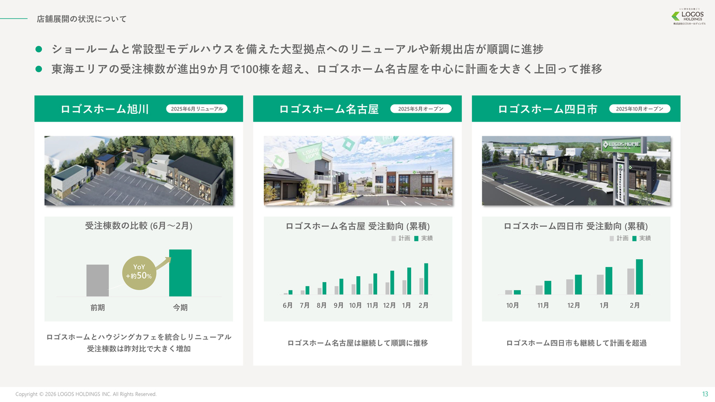Click the ロゴスホーム名古屋 header title
The width and height of the screenshot is (715, 402).
328,109
